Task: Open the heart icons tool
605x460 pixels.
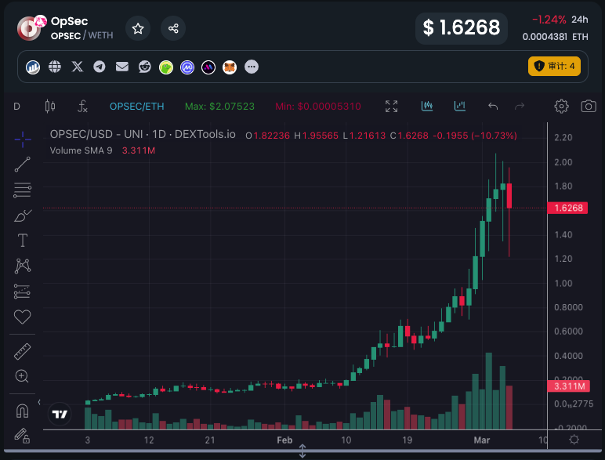Action: [x=23, y=317]
